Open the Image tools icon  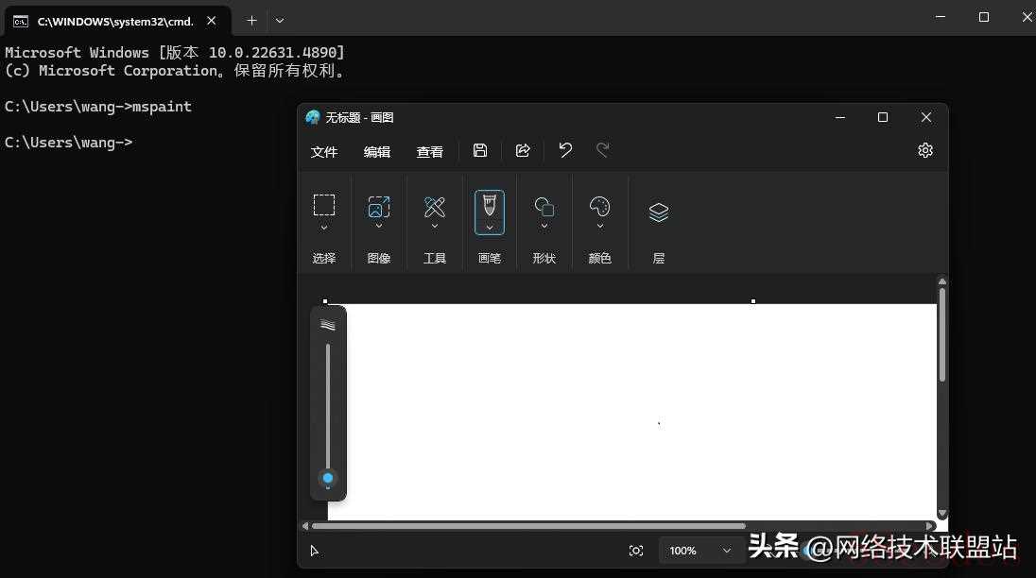click(379, 206)
